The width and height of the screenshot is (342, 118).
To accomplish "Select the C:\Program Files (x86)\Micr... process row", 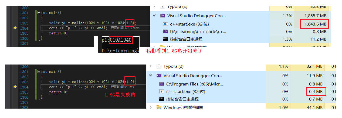I will click(241, 84).
